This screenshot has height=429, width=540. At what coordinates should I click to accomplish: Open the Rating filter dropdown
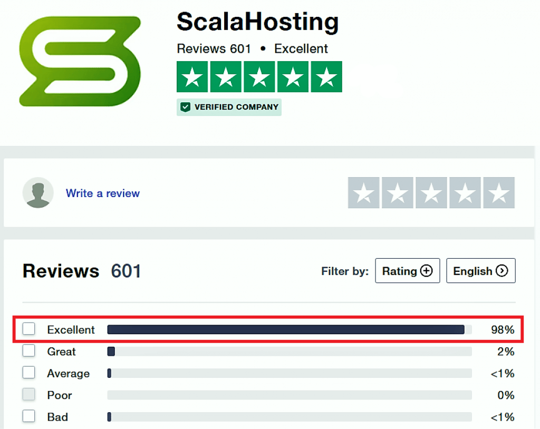coord(408,270)
